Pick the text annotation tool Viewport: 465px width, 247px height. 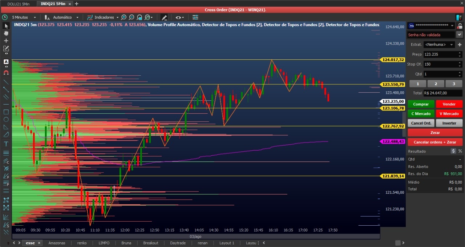[x=6, y=144]
